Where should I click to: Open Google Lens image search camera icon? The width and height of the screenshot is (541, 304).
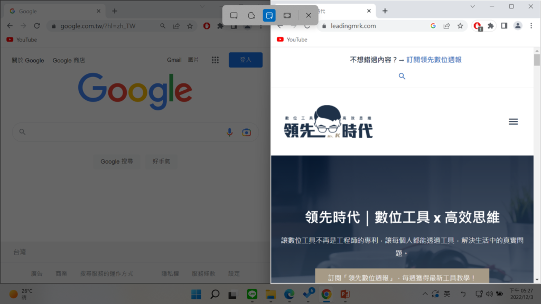[x=246, y=132]
